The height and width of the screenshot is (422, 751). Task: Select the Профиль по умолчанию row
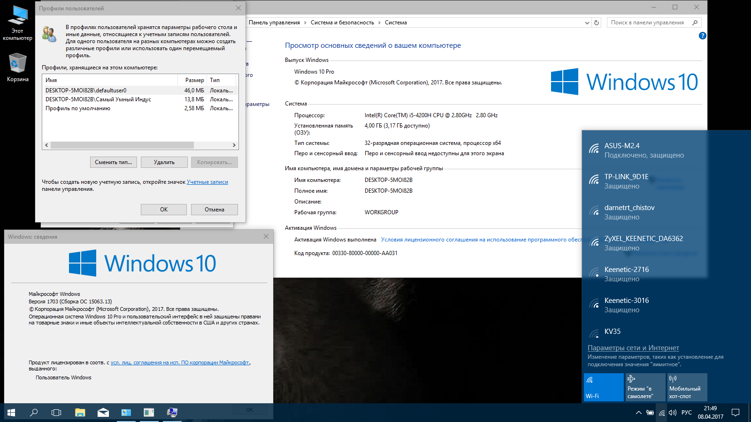(140, 108)
